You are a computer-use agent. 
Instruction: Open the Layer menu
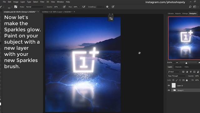(23, 2)
